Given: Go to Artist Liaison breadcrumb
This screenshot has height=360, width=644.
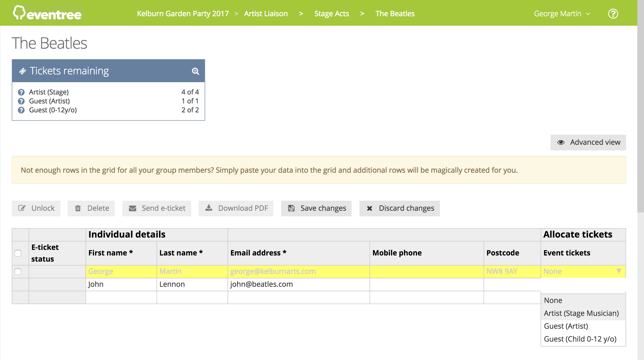Looking at the screenshot, I should click(266, 14).
